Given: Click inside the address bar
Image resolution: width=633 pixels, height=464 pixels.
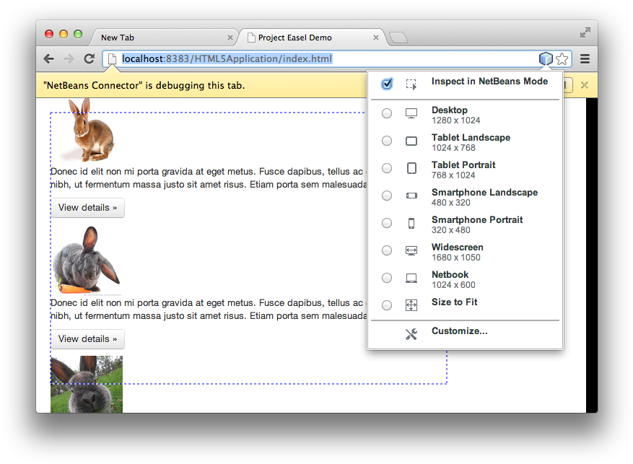Looking at the screenshot, I should coord(289,59).
